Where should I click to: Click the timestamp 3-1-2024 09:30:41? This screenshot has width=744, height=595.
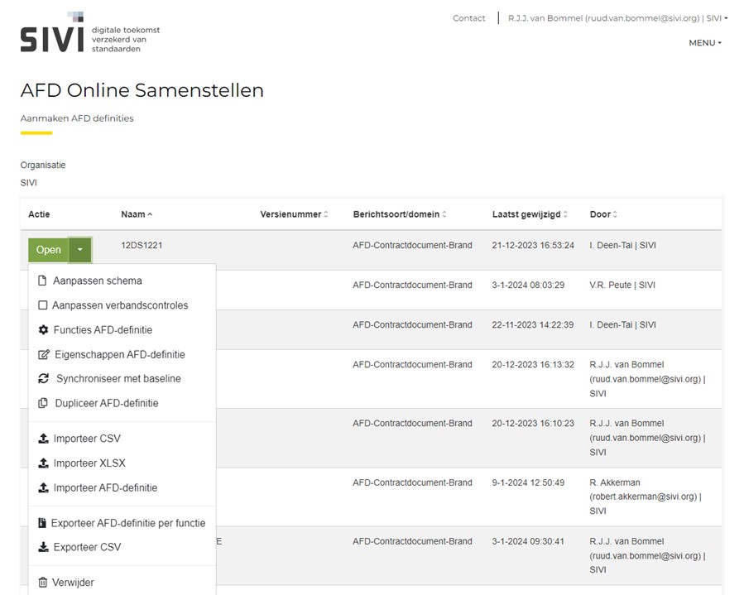click(x=528, y=541)
